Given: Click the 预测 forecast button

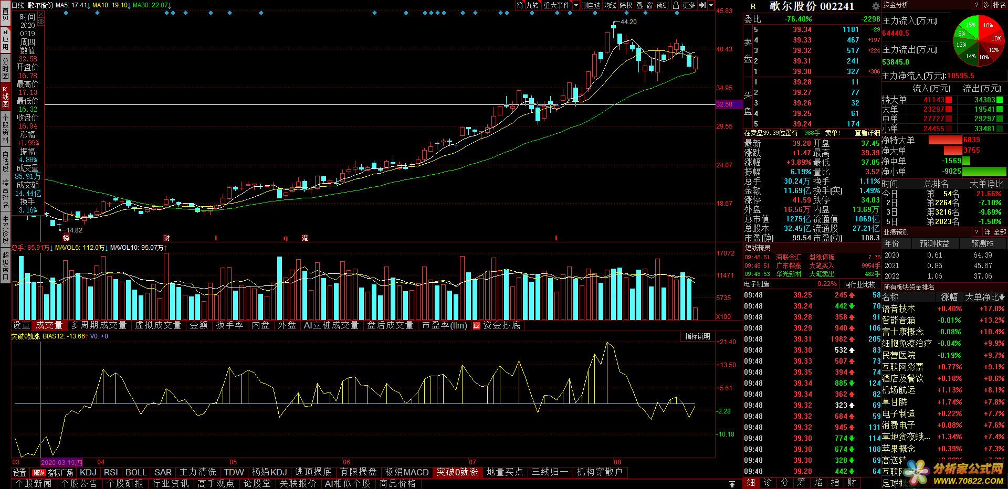Looking at the screenshot, I should pos(663,5).
